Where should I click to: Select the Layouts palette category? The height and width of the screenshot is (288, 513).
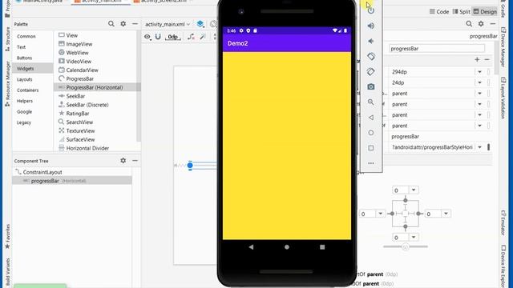[x=25, y=79]
